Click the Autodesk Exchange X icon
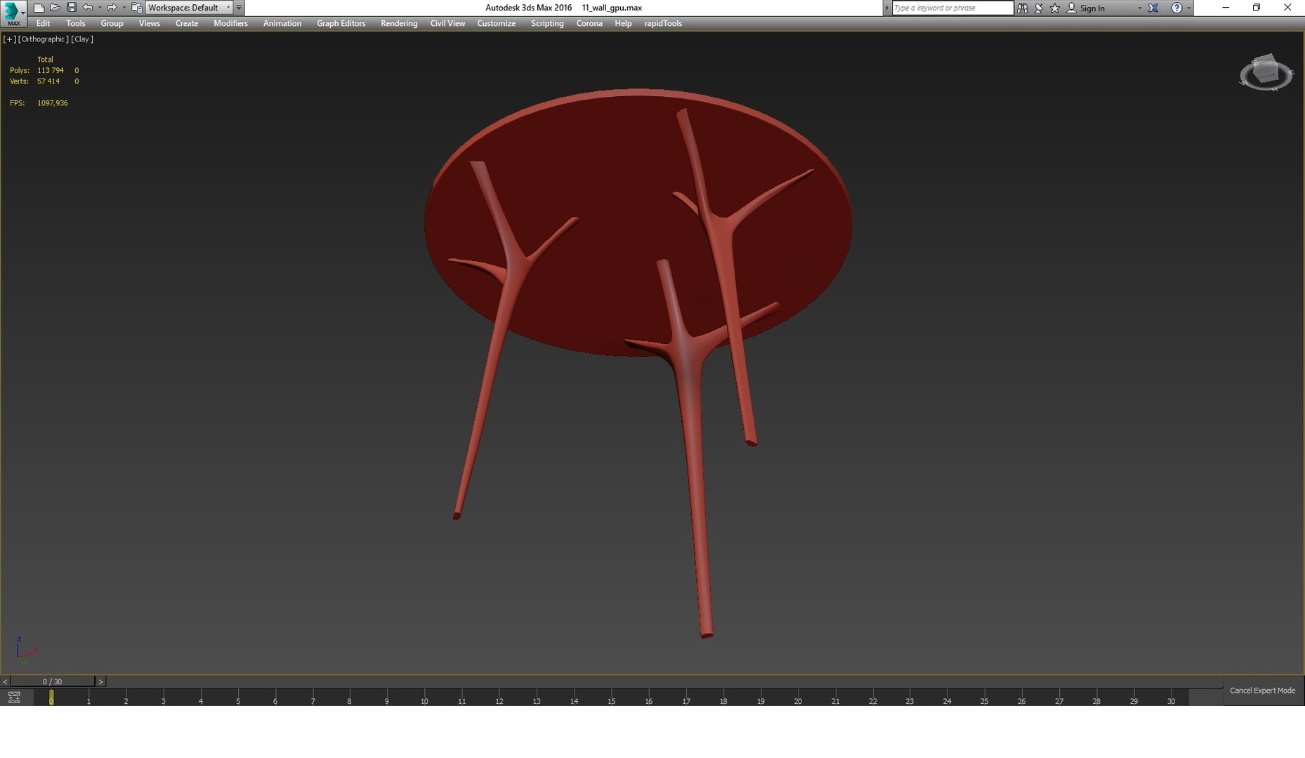This screenshot has width=1305, height=758. [1153, 8]
